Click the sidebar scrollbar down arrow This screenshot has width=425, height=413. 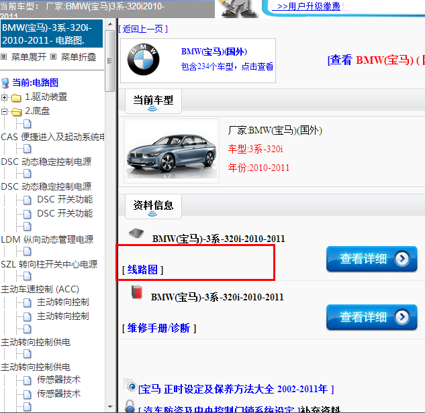click(x=110, y=406)
